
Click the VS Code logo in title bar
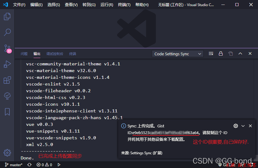coord(5,4)
